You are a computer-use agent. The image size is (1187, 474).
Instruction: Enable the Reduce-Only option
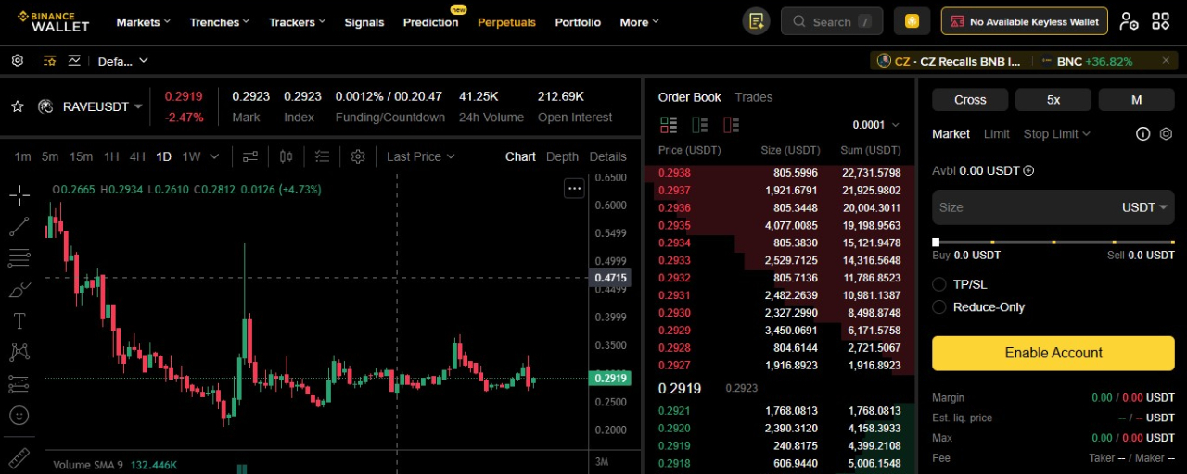tap(939, 306)
